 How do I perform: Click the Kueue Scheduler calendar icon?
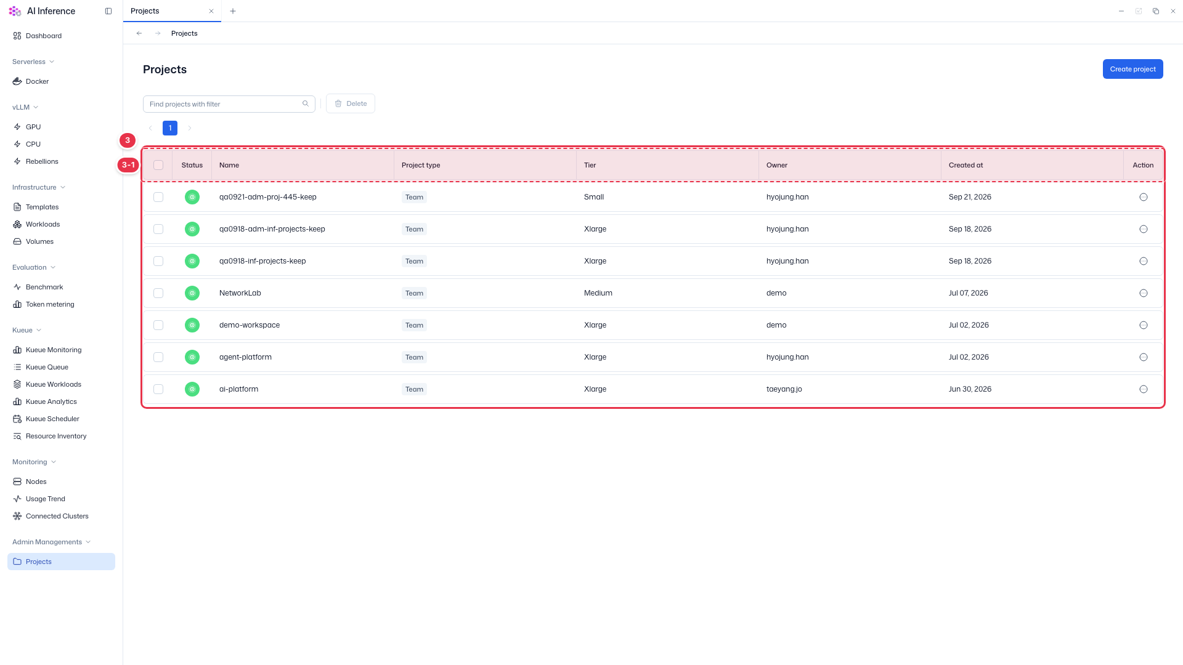pyautogui.click(x=17, y=419)
